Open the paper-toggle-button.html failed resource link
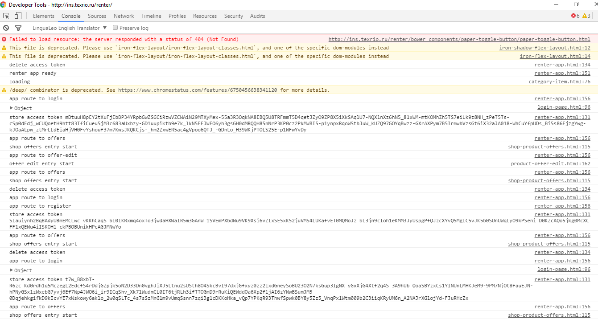598x319 pixels. [459, 39]
